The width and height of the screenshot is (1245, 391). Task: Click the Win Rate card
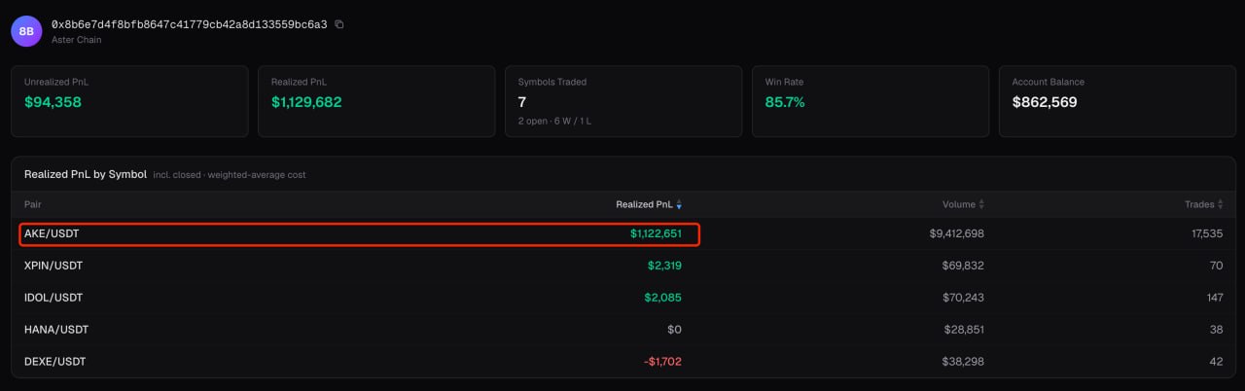tap(871, 101)
